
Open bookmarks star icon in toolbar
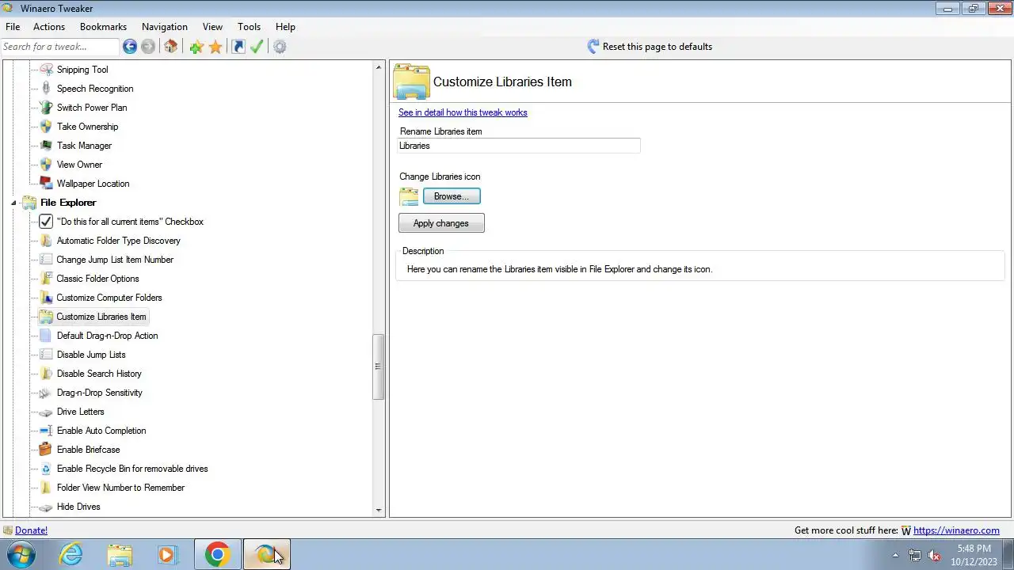215,47
